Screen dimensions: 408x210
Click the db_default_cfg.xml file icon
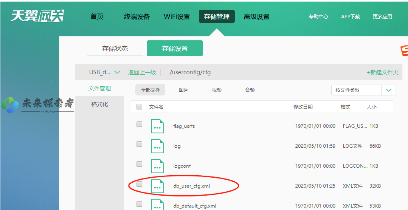pos(157,204)
